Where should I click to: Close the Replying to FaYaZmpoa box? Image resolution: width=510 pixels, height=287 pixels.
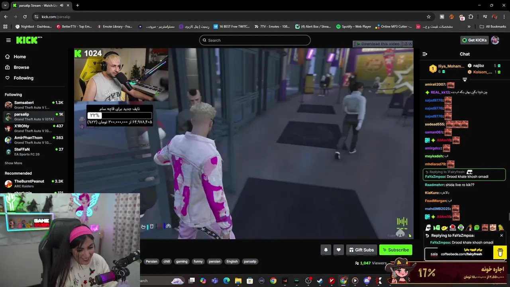tap(501, 236)
